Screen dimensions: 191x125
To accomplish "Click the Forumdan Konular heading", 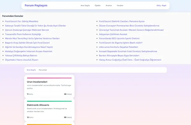I will (13, 16).
